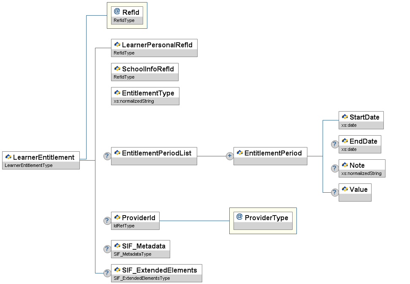
Task: Click the optional marker beside SIF_ExtendedElements
Action: pos(107,273)
